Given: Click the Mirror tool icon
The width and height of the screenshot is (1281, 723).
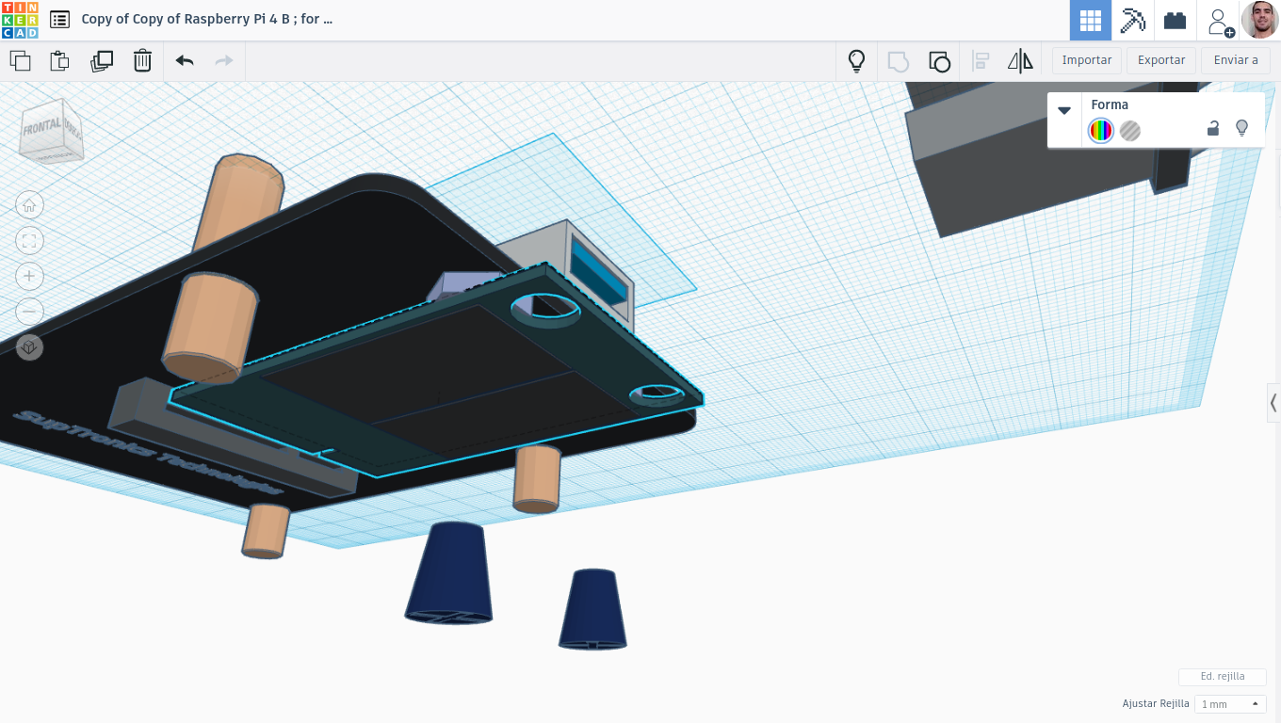Looking at the screenshot, I should tap(1020, 61).
